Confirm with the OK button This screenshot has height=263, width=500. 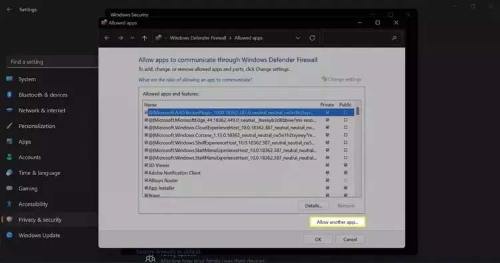pyautogui.click(x=318, y=240)
